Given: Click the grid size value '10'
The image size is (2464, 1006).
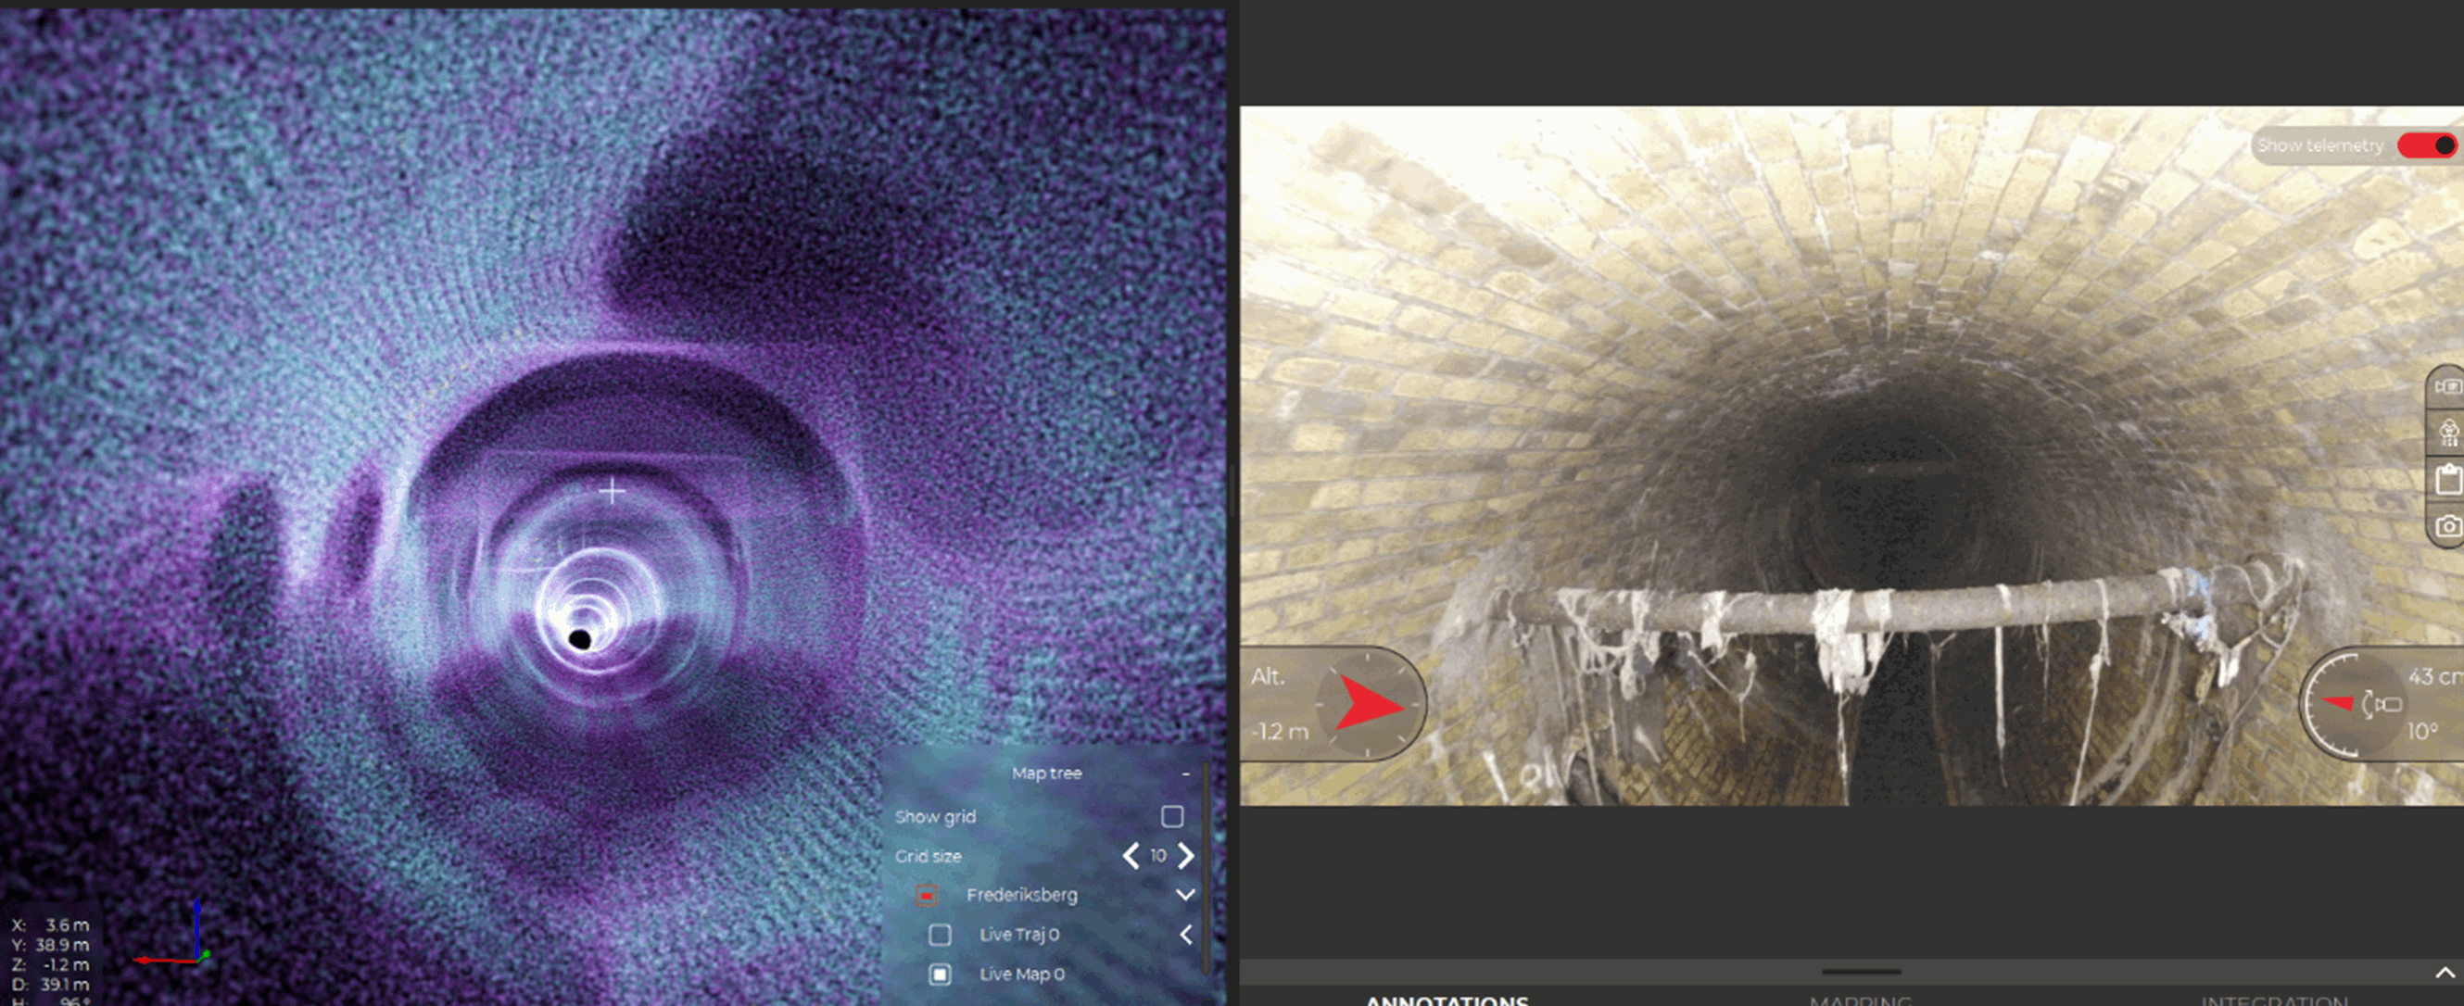Looking at the screenshot, I should coord(1158,855).
